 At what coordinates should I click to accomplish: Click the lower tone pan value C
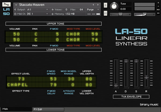36,40
